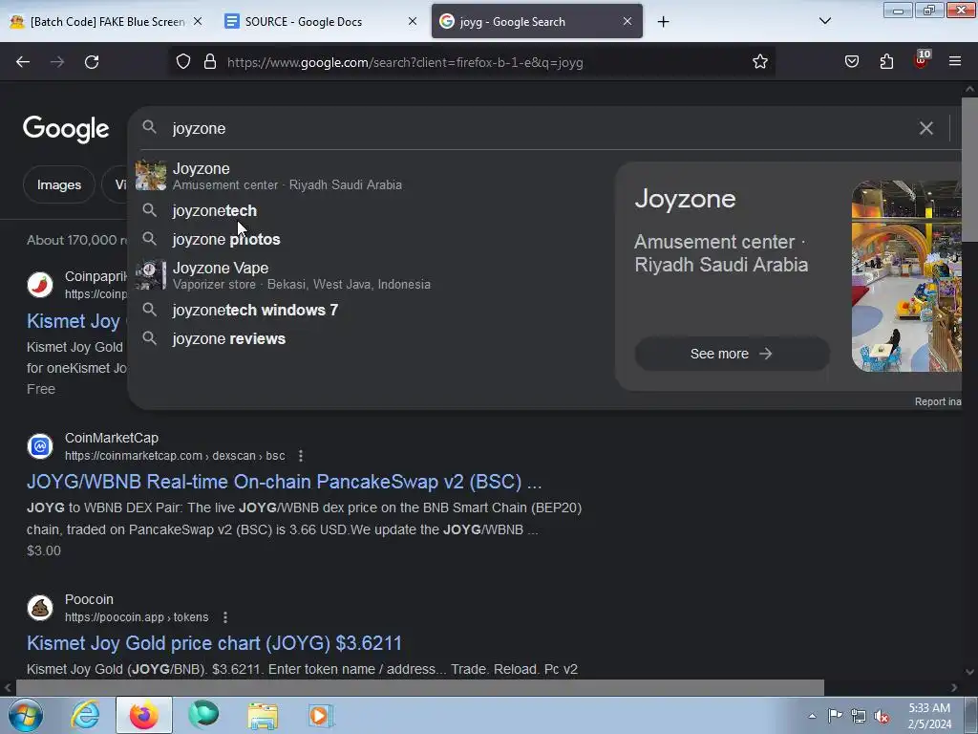Viewport: 978px width, 734px height.
Task: Click the URL address bar
Action: pos(471,62)
